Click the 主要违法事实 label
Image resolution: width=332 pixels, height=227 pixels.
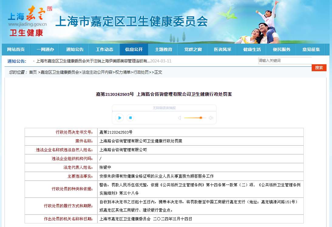80,176
